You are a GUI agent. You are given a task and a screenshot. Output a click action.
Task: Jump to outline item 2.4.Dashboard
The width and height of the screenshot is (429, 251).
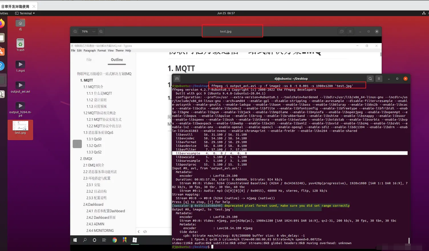(93, 204)
